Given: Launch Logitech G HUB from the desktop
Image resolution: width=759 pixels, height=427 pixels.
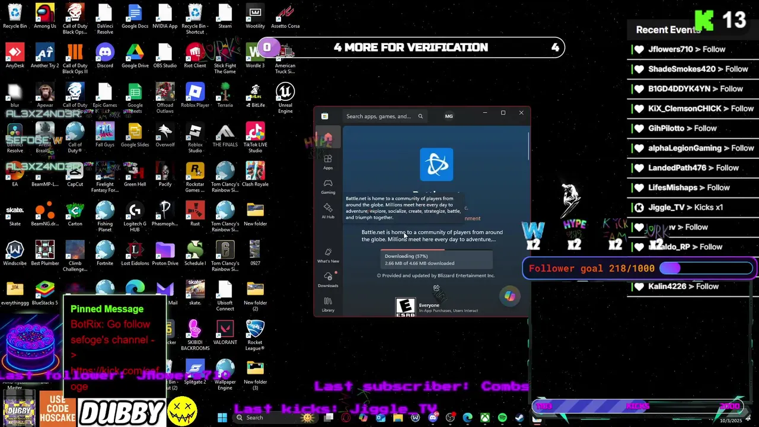Looking at the screenshot, I should (x=135, y=216).
